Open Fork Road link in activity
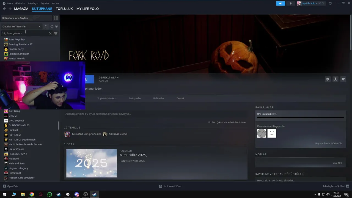The width and height of the screenshot is (352, 198). click(113, 134)
